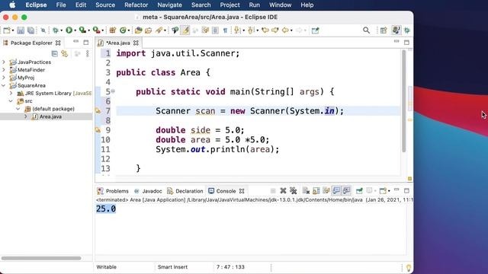488x274 pixels.
Task: Open dropdown arrow beside the Run button
Action: (x=75, y=30)
